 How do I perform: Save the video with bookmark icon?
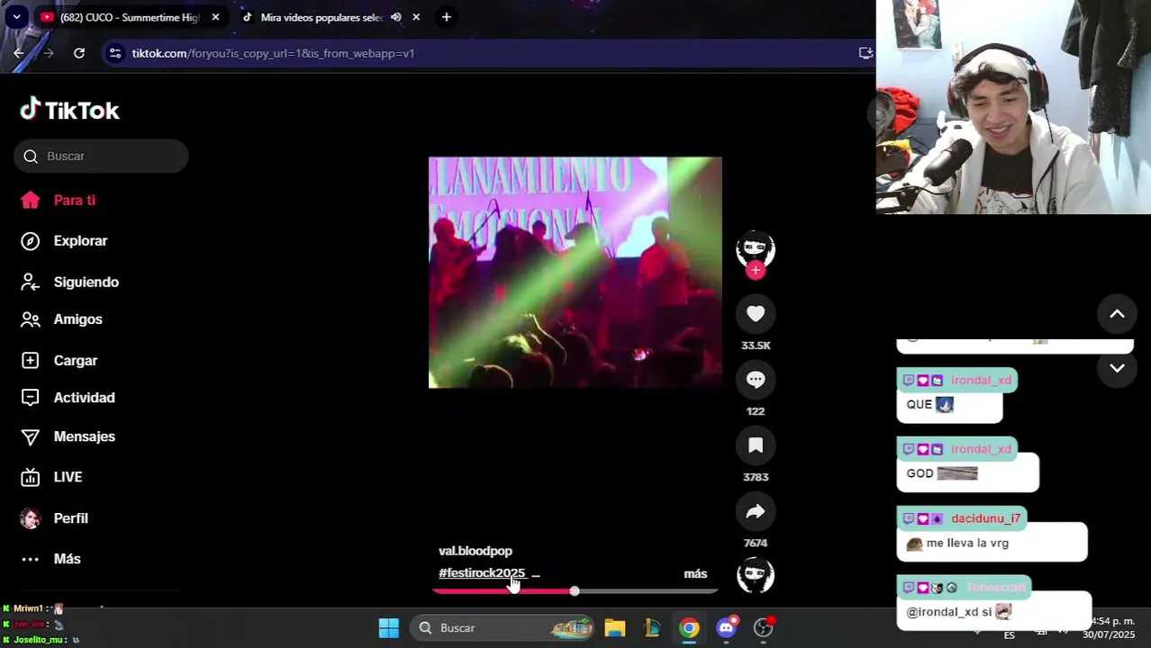pyautogui.click(x=756, y=445)
